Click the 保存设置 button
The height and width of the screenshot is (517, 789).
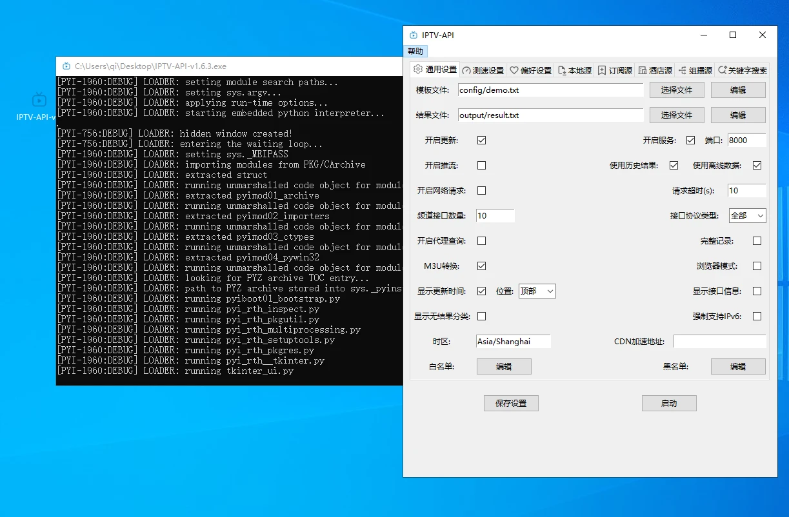coord(511,404)
